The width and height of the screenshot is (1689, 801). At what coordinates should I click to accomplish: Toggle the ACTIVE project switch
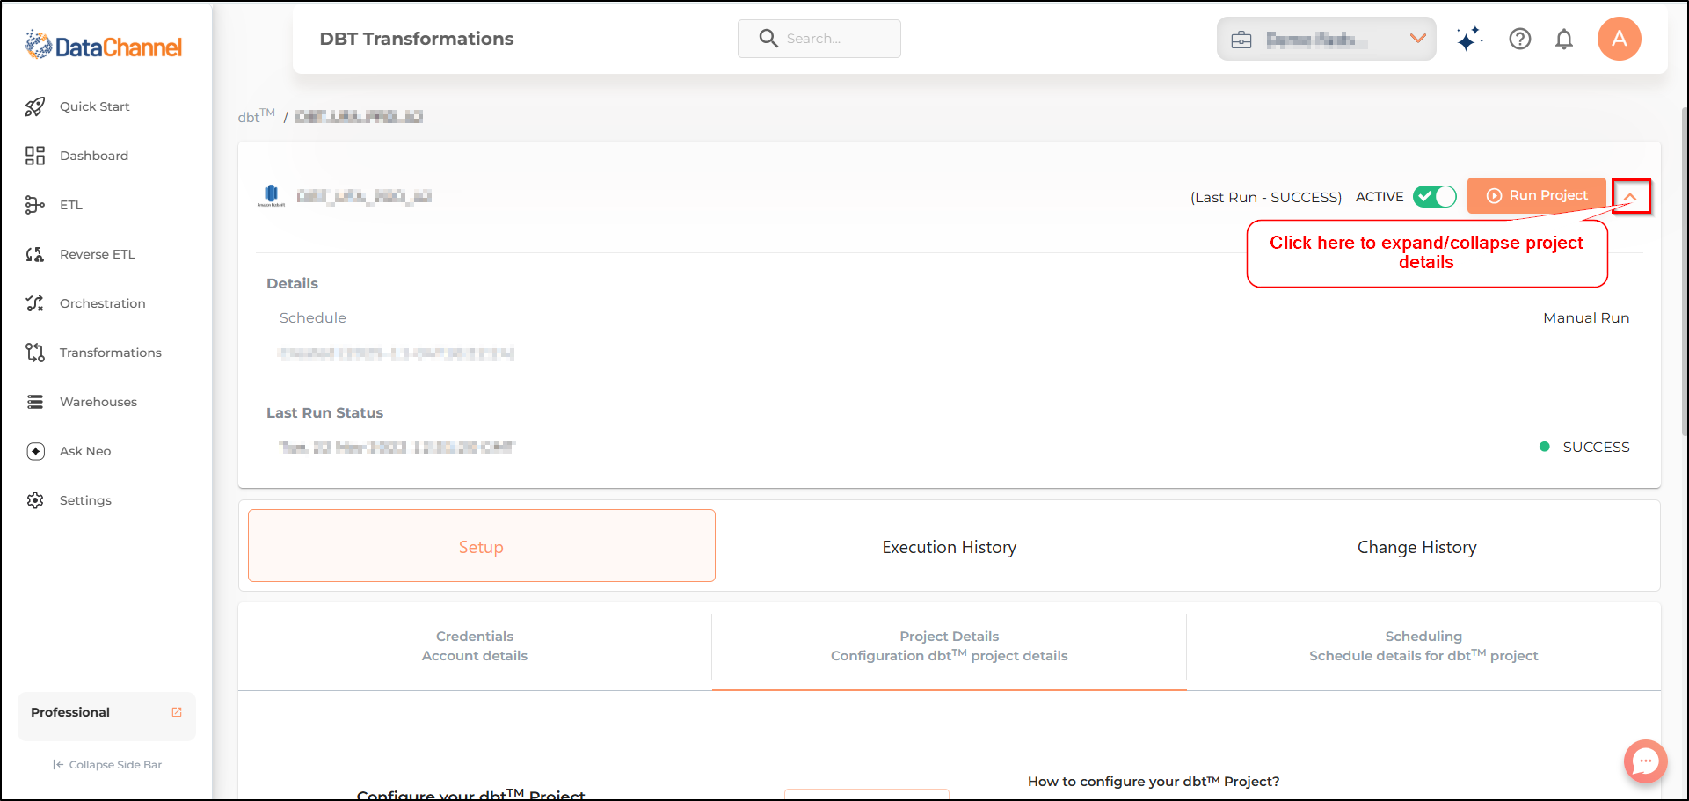click(1435, 196)
